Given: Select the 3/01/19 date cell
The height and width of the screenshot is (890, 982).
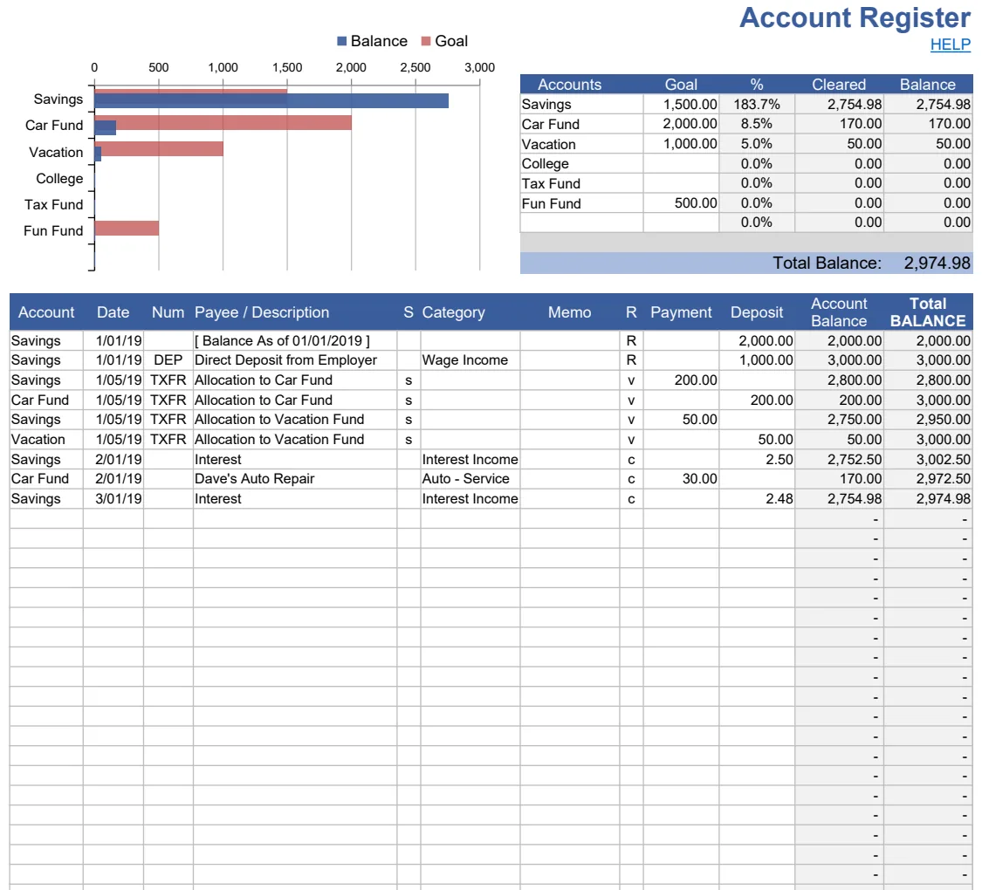Looking at the screenshot, I should [x=113, y=499].
